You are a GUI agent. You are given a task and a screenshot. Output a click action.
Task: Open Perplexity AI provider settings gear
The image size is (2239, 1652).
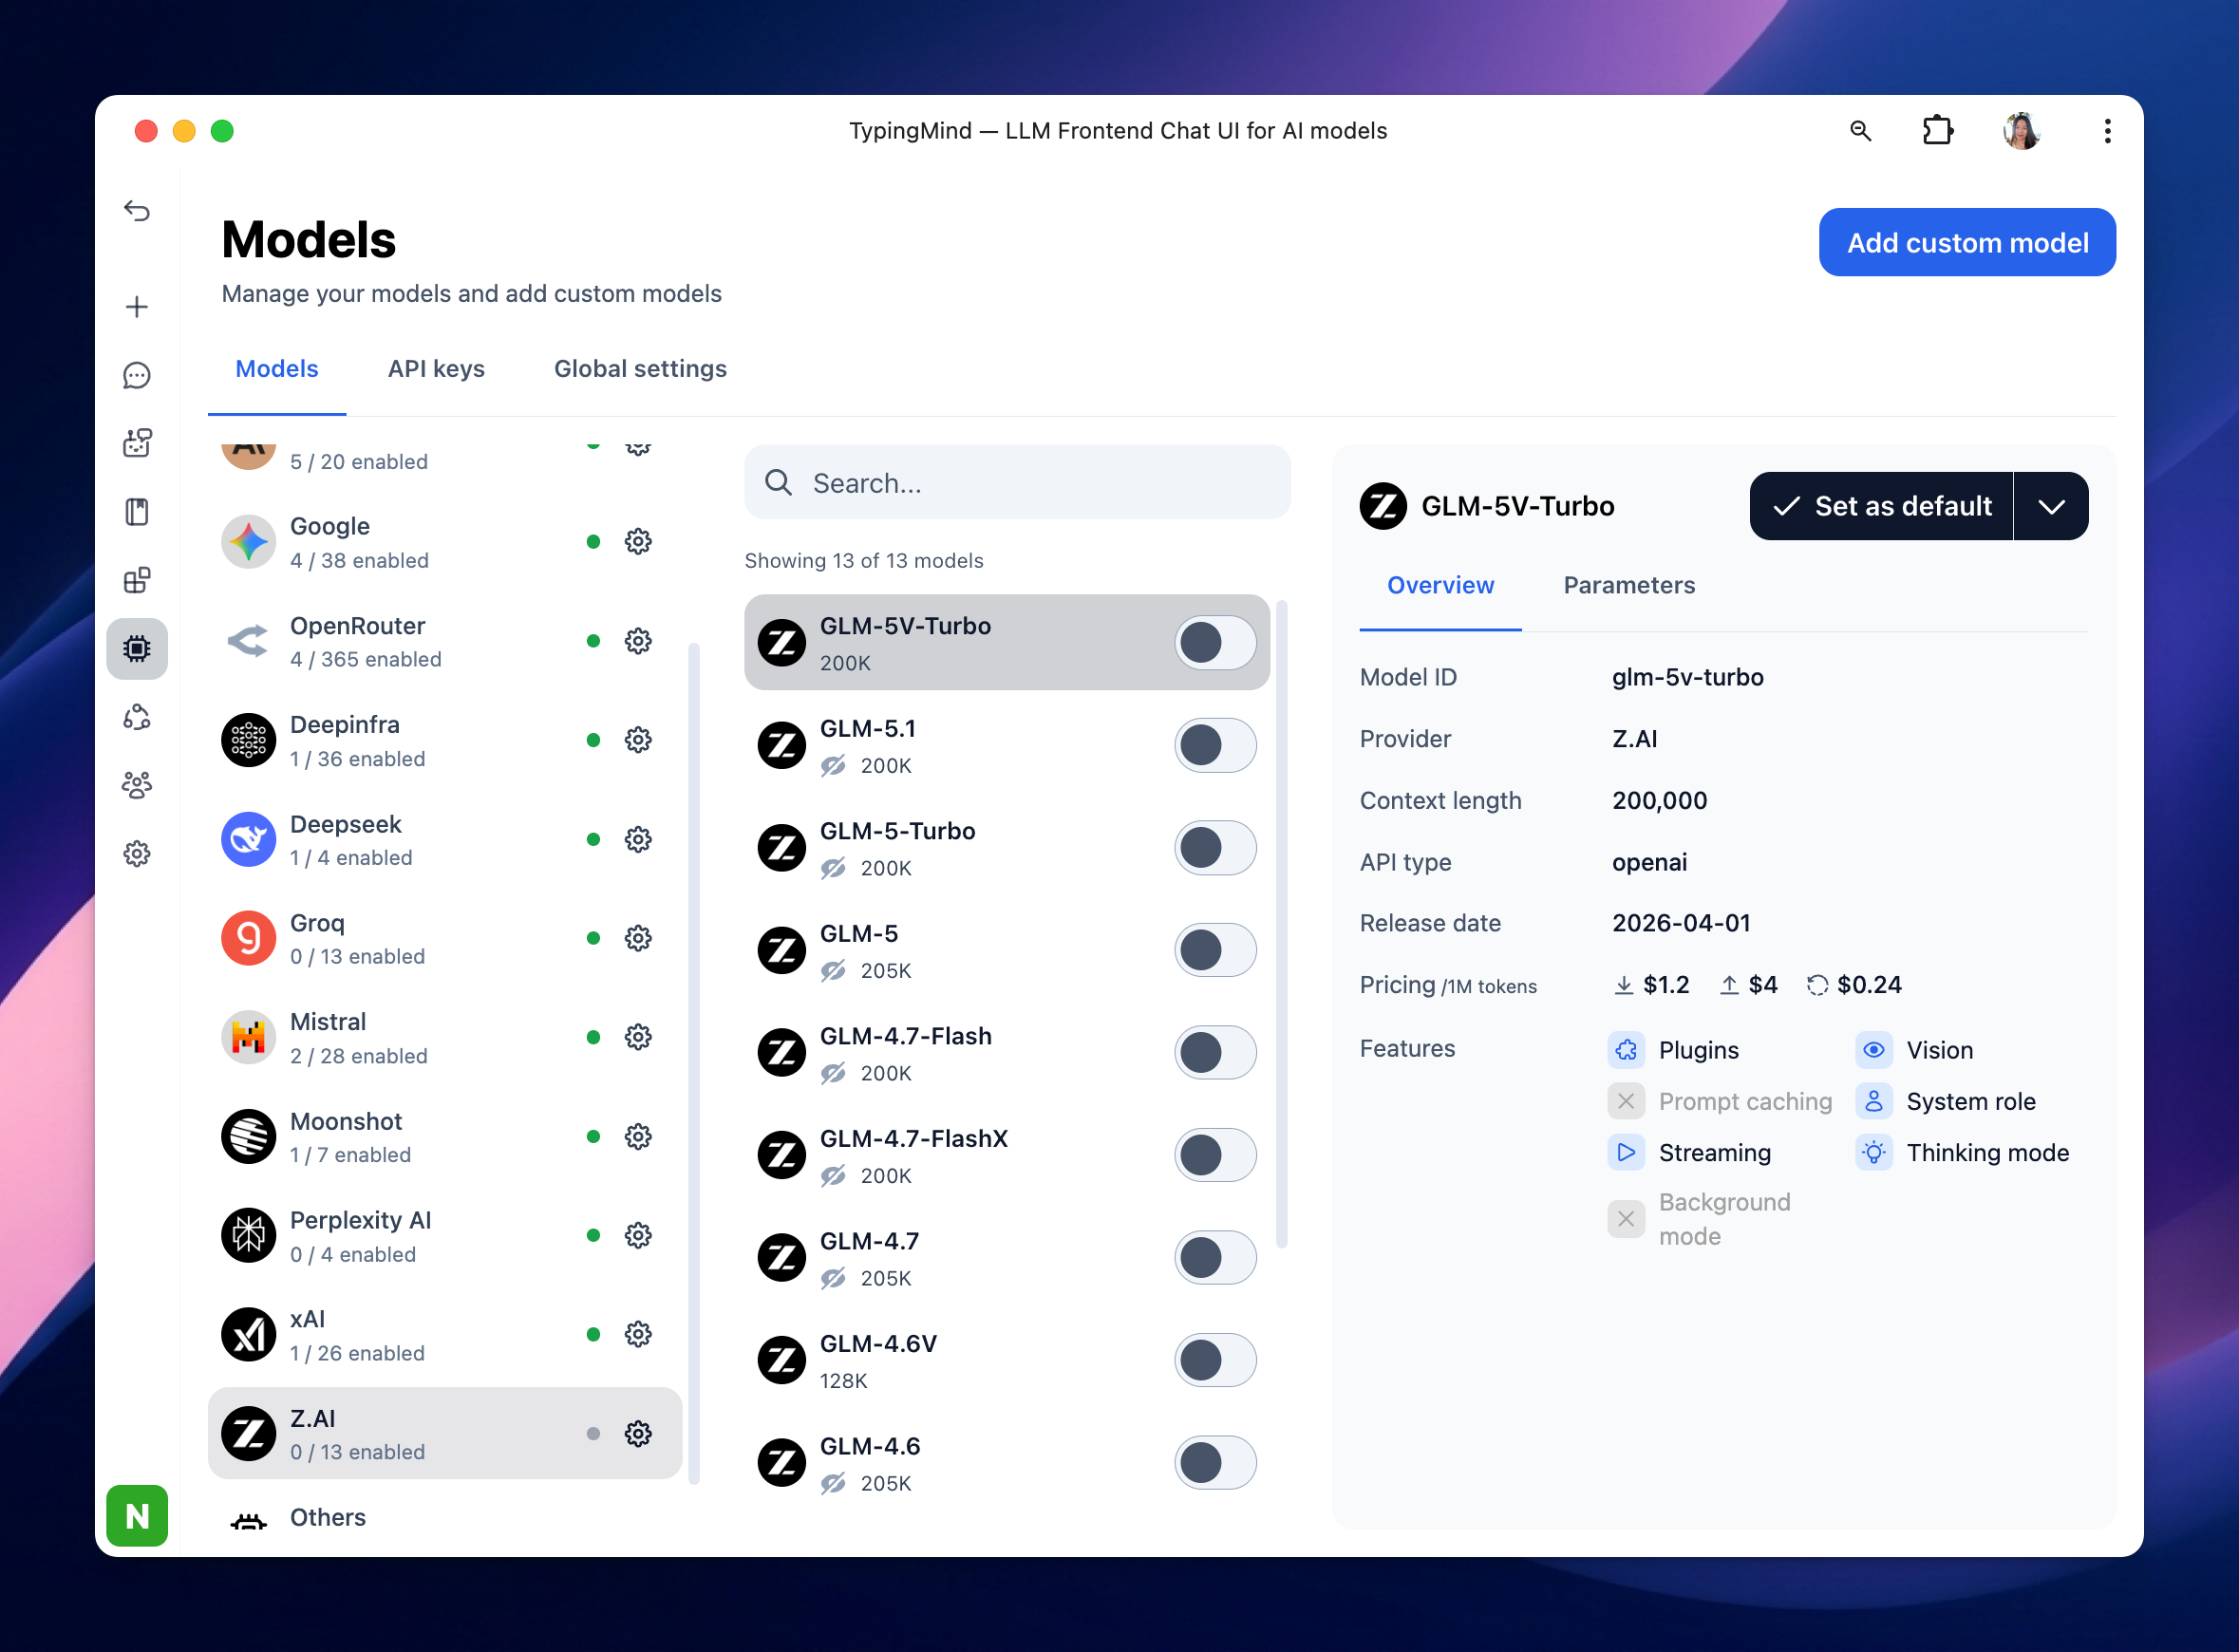pos(638,1236)
